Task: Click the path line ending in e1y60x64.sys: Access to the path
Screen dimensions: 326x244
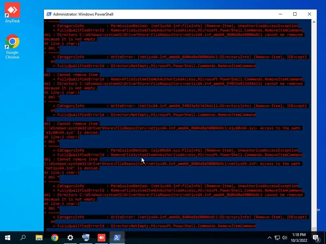Action: tap(172, 128)
